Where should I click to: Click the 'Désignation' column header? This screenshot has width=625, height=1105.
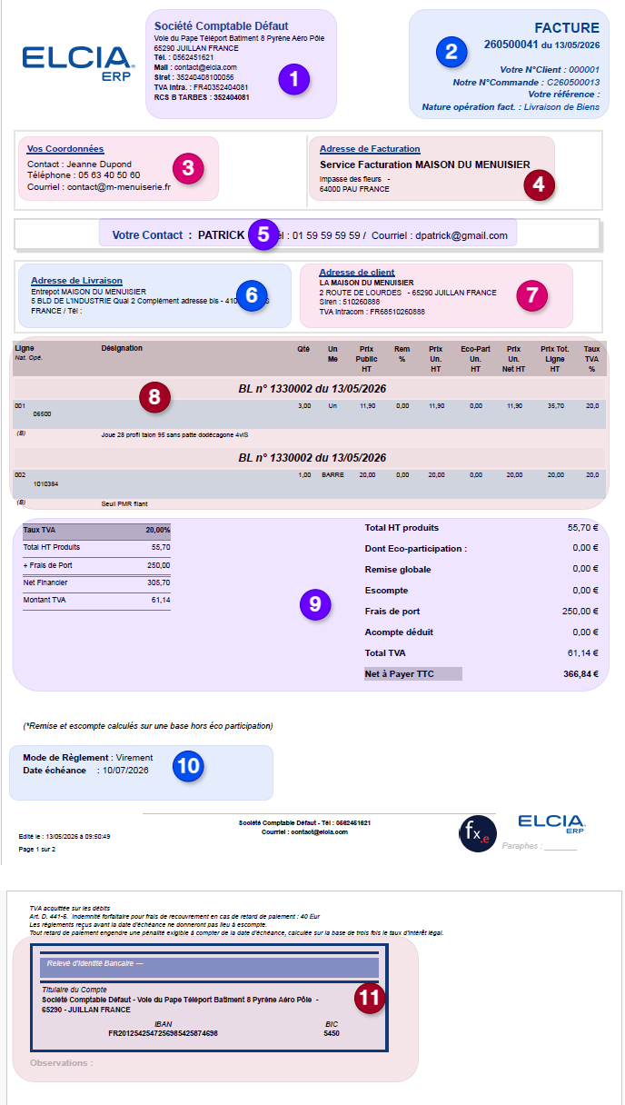(122, 348)
